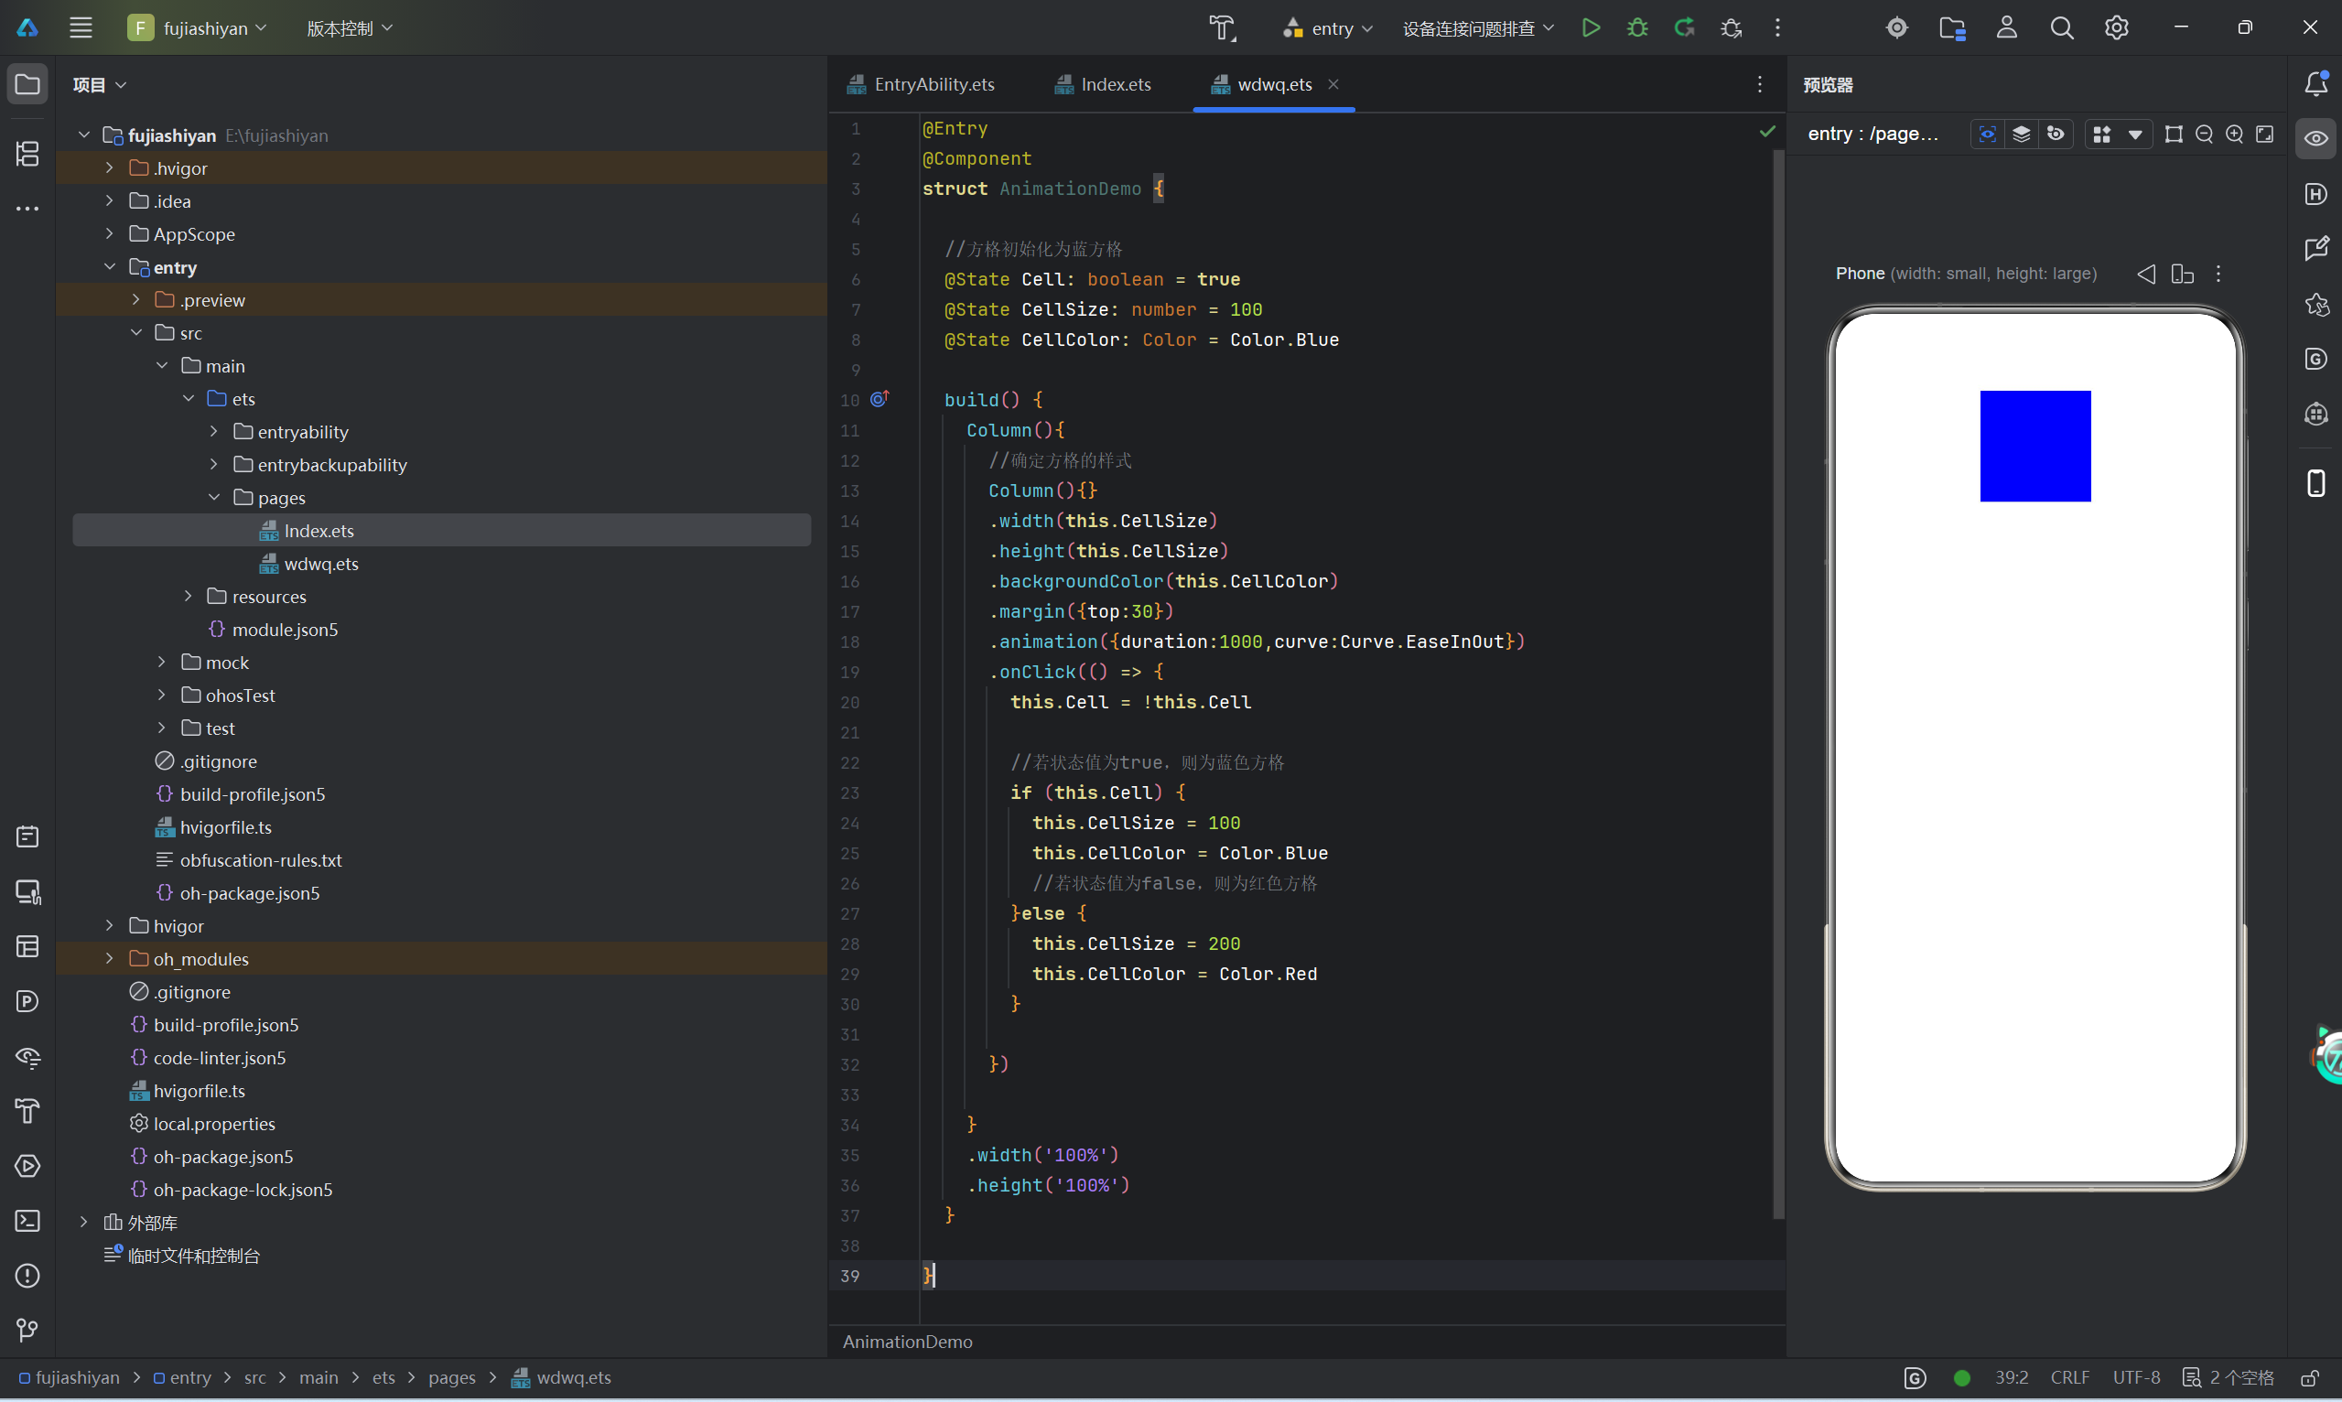Open version control branch icon in sidebar
The image size is (2342, 1402).
(27, 1331)
